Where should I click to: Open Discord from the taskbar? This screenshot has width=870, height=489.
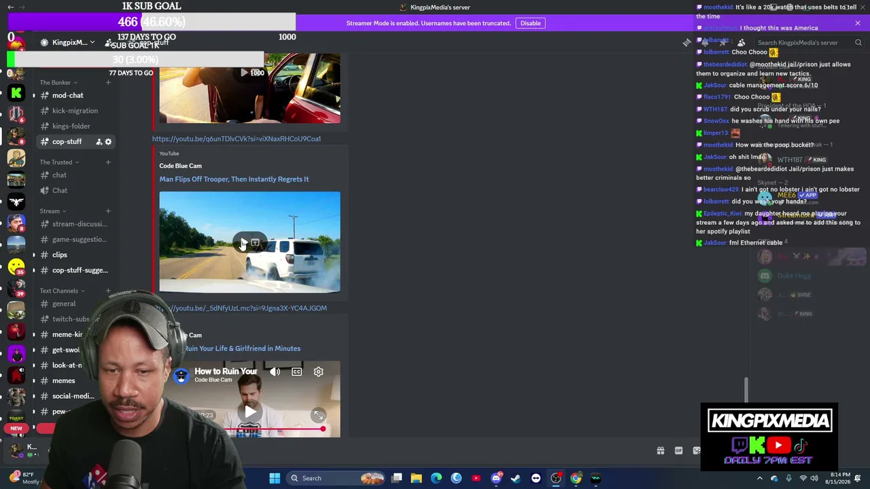pos(496,478)
